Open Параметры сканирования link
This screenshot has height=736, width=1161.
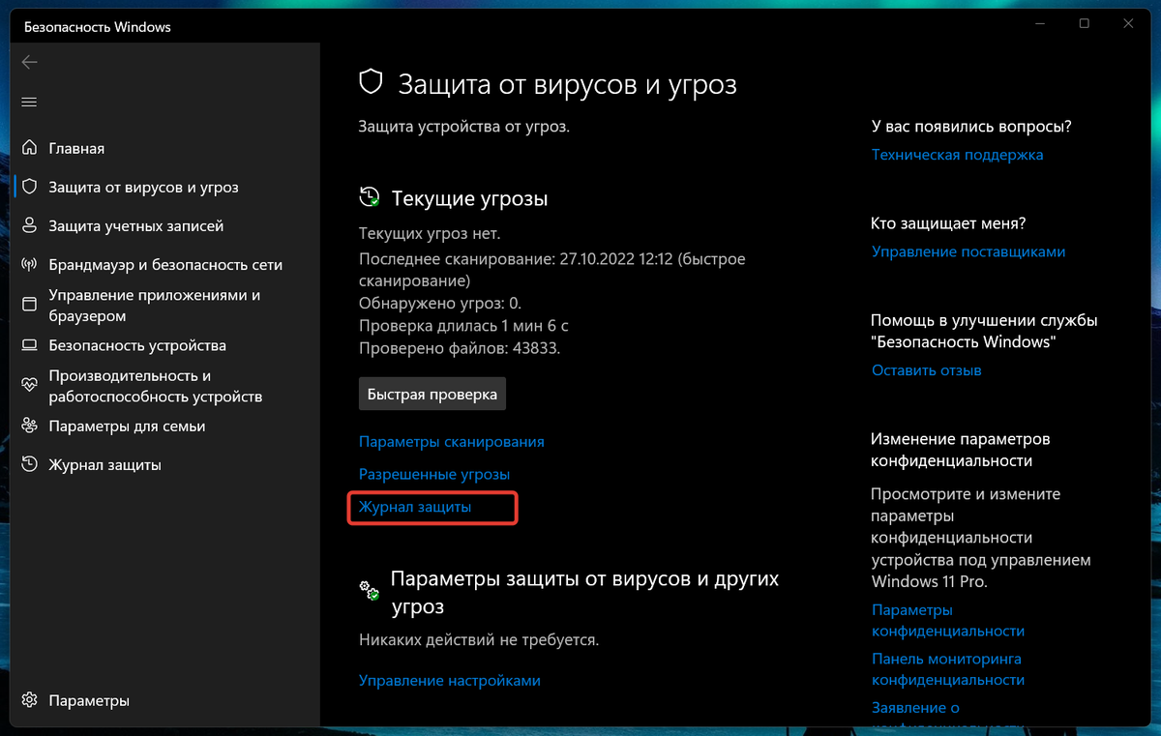tap(451, 441)
